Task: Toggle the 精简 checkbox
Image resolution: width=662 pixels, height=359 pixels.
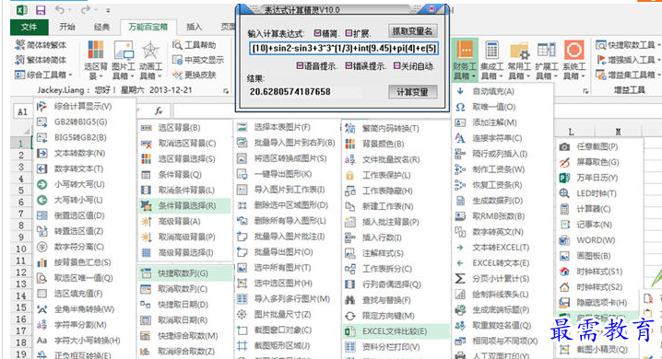Action: pos(317,33)
